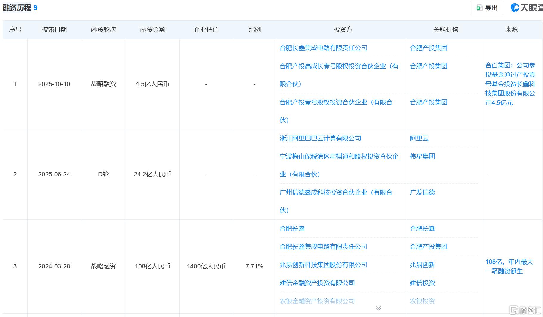Click the D轮 round cell

[103, 174]
